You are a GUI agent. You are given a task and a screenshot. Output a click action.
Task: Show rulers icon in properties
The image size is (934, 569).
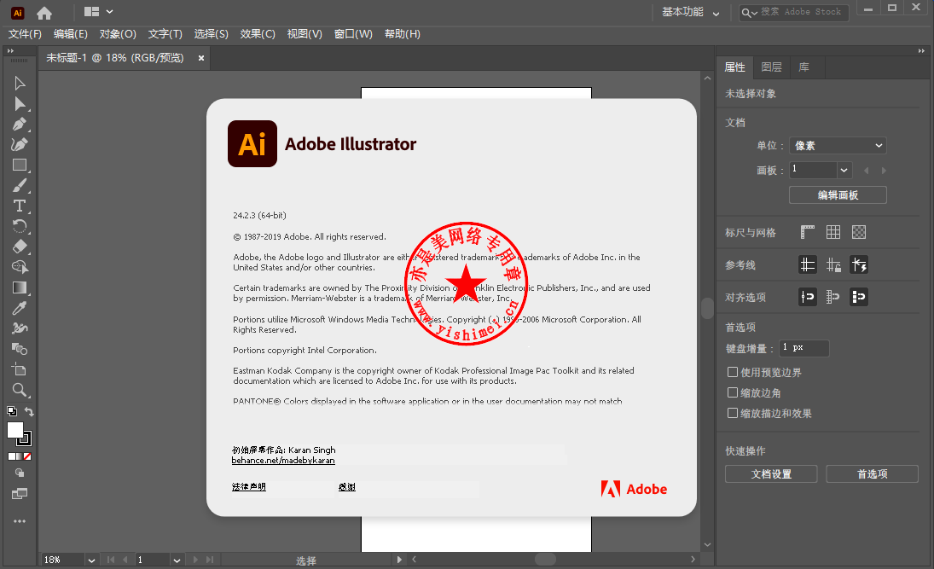click(807, 232)
